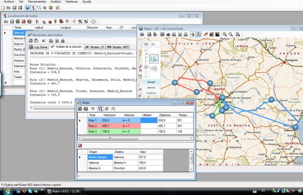The image size is (303, 195).
Task: Click the zoom-to-fit magnifier at end of map toolbar
Action: [238, 34]
